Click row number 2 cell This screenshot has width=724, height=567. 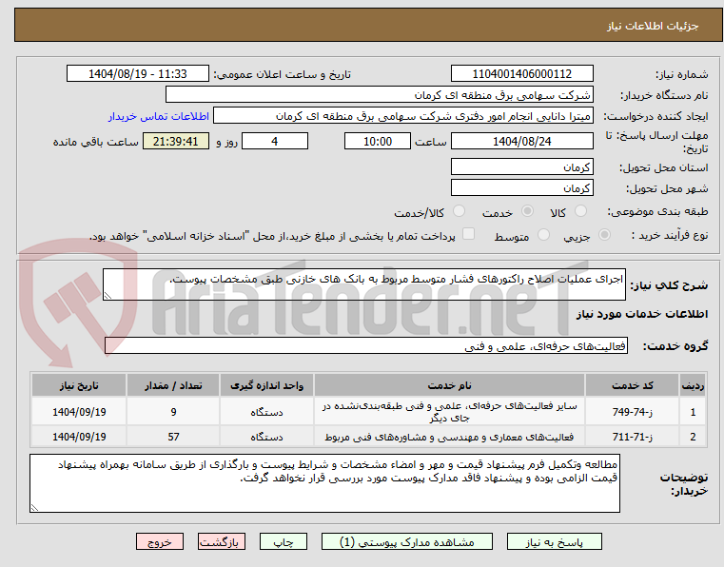click(693, 437)
